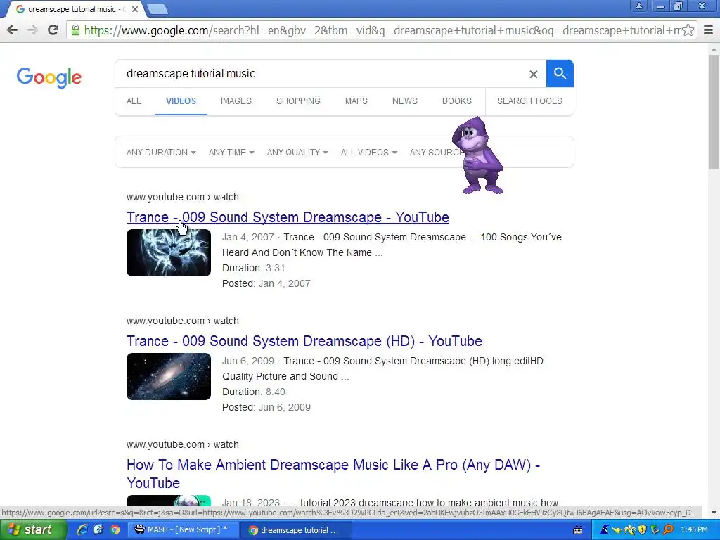Click the on-screen keyboard tray icon
Viewport: 720px width, 540px height.
tap(578, 530)
